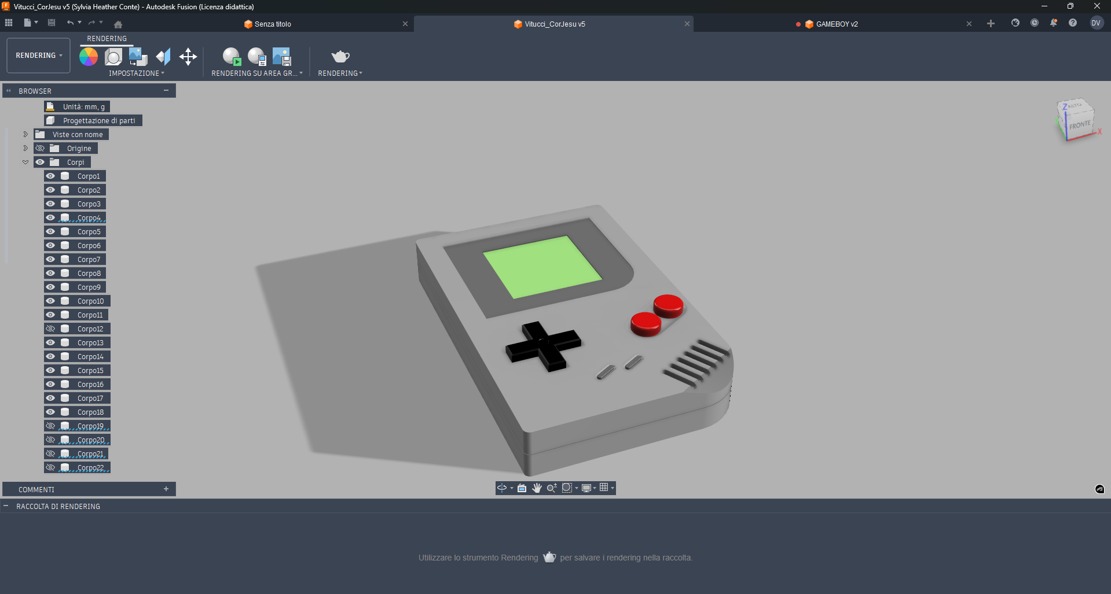Select the Orbit tool in the navigation bar
The width and height of the screenshot is (1111, 594).
point(501,488)
